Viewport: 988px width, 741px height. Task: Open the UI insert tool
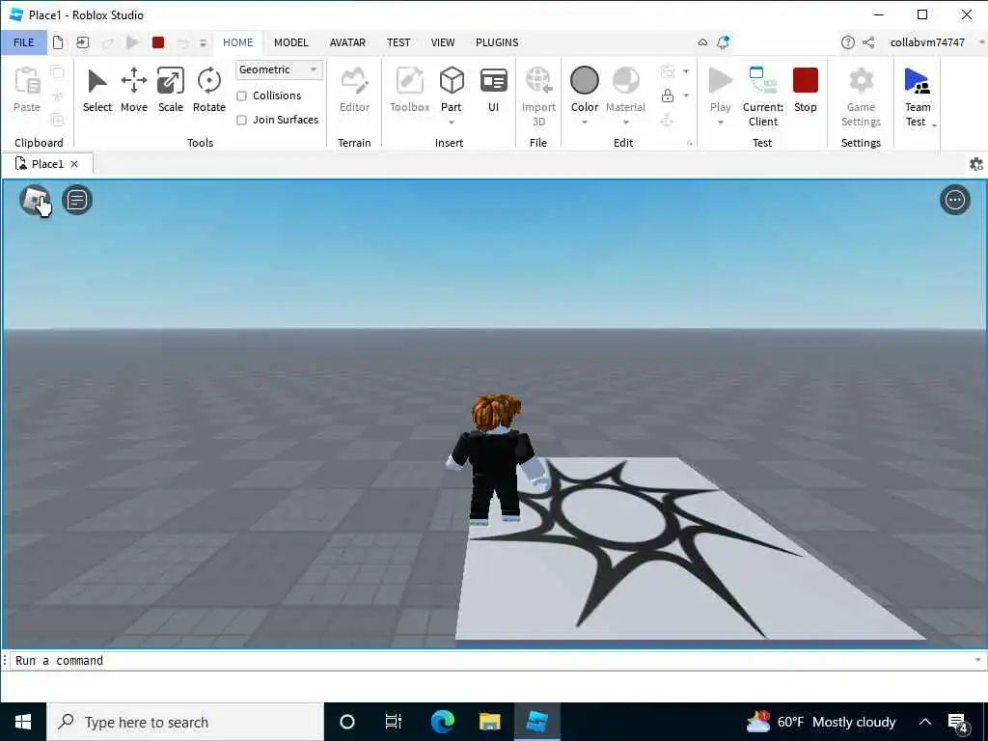493,91
